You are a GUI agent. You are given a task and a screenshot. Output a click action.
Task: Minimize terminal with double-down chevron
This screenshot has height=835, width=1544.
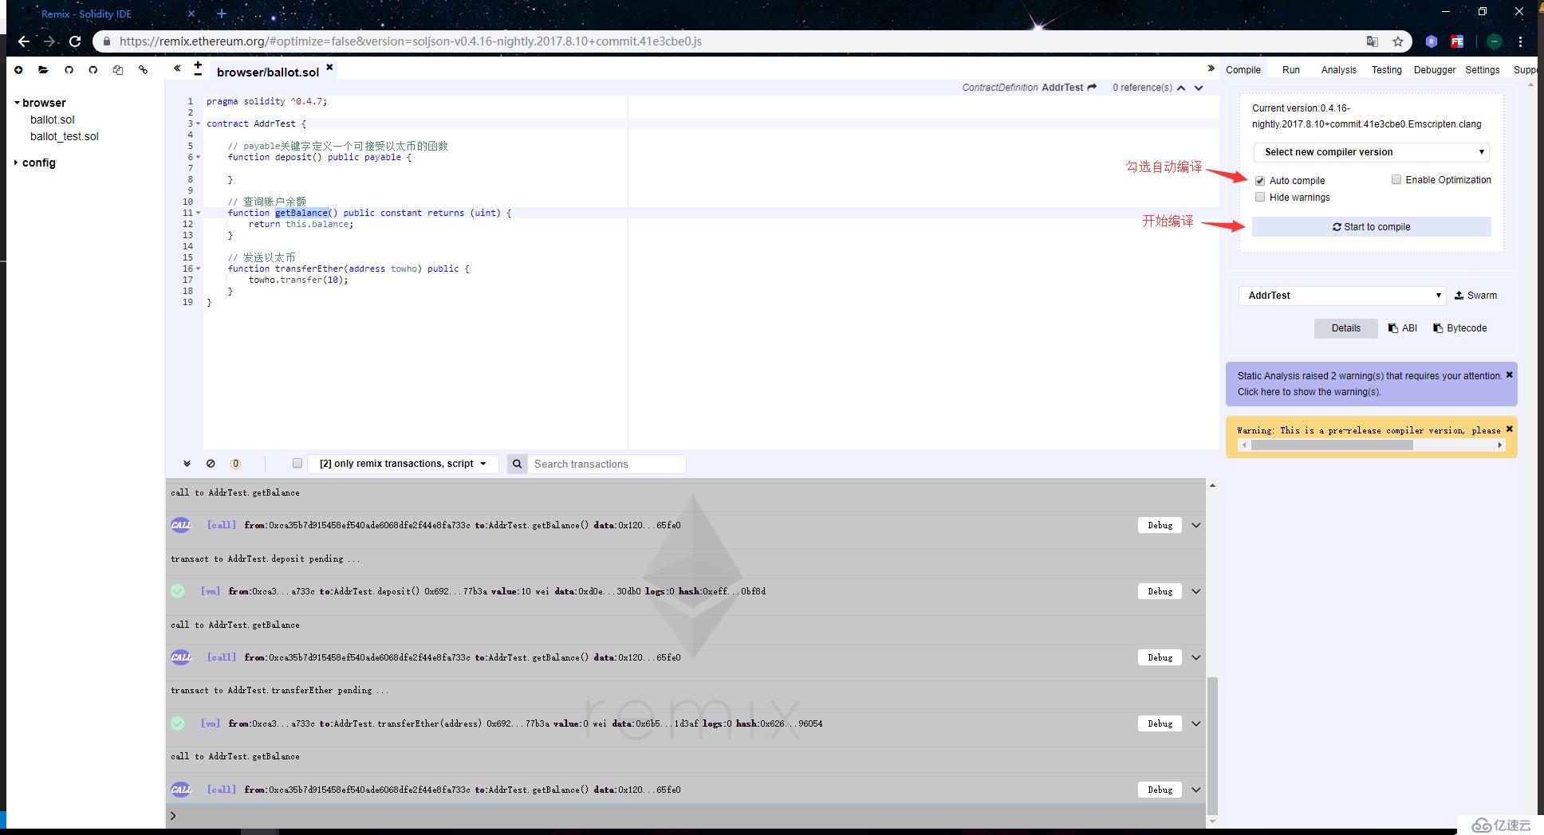187,464
